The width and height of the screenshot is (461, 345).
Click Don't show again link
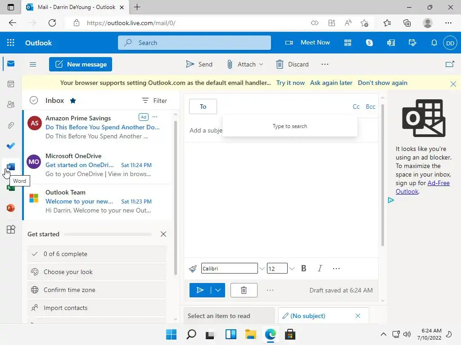383,83
